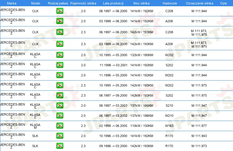Click the 02.1998 -> 06.2005 production years
The height and width of the screenshot is (151, 233).
[113, 126]
